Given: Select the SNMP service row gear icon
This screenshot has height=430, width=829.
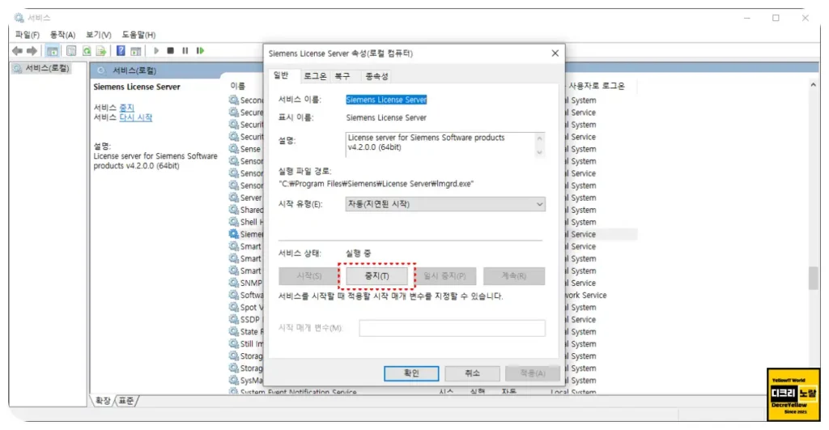Looking at the screenshot, I should click(x=234, y=283).
